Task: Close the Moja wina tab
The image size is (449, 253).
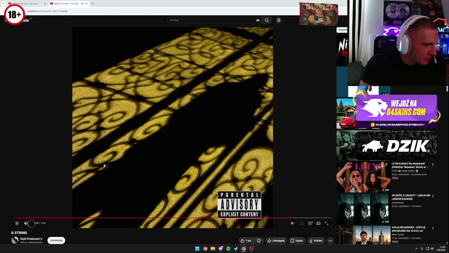Action: 45,4
